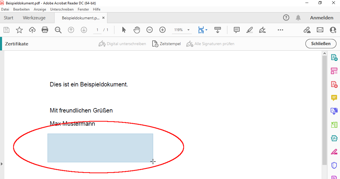Activate the hand pan tool
The height and width of the screenshot is (179, 340).
137,30
